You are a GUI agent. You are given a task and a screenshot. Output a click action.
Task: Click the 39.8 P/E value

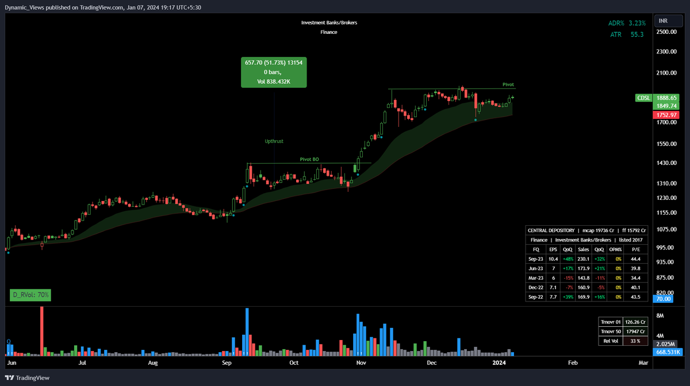(x=636, y=269)
